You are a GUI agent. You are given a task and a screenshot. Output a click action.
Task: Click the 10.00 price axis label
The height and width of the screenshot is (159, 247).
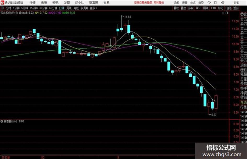tap(235, 44)
